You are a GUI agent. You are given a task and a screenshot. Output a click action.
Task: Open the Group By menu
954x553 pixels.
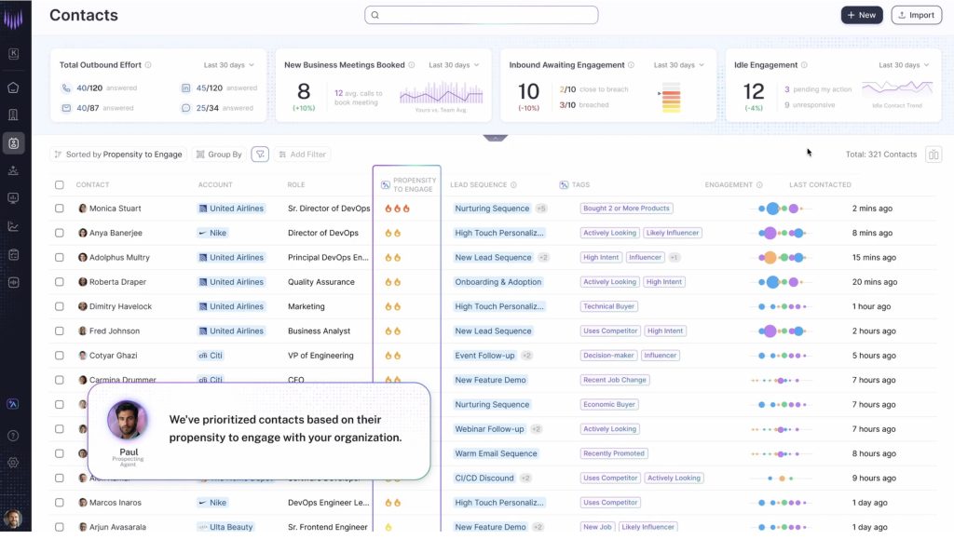tap(220, 155)
